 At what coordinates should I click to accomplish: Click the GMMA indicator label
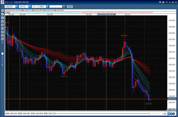(x=8, y=12)
